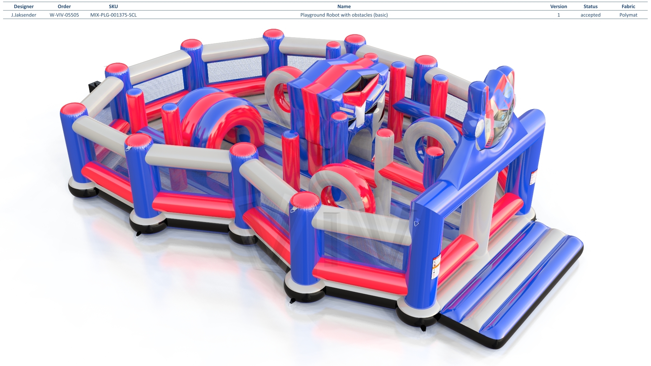The image size is (651, 366).
Task: Click the Polymat fabric value
Action: [x=628, y=15]
